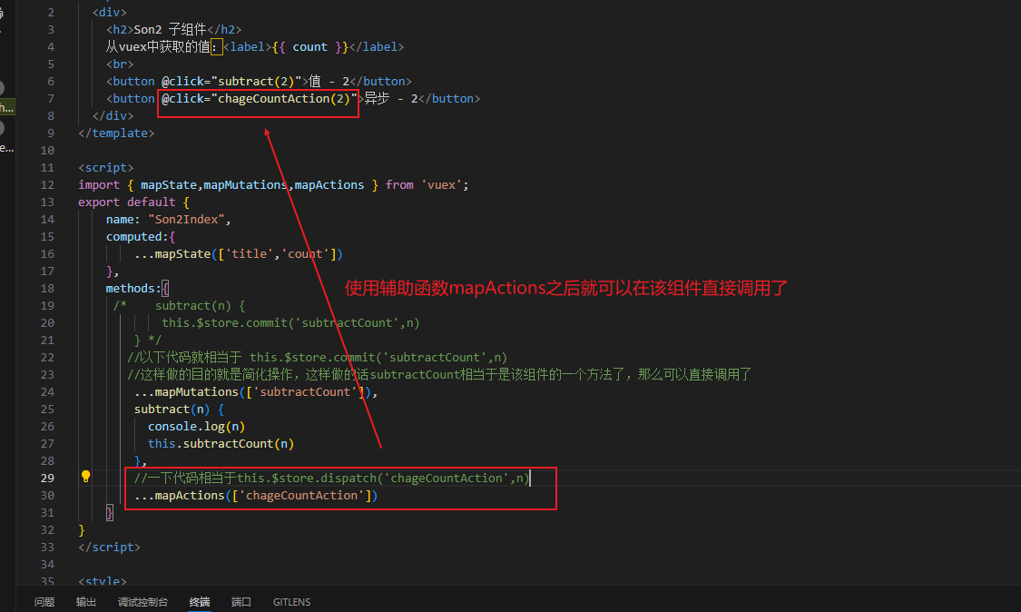
Task: Switch to the GITLENS tab
Action: (291, 602)
